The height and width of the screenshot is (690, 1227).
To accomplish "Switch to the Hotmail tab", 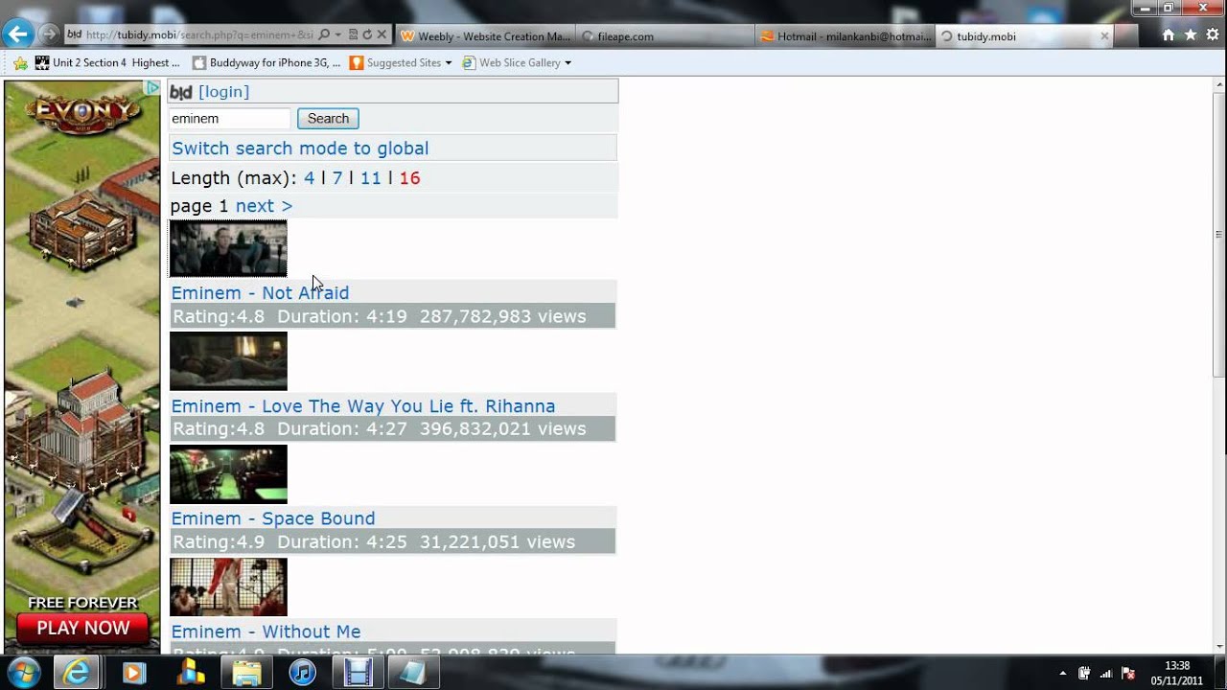I will tap(844, 36).
